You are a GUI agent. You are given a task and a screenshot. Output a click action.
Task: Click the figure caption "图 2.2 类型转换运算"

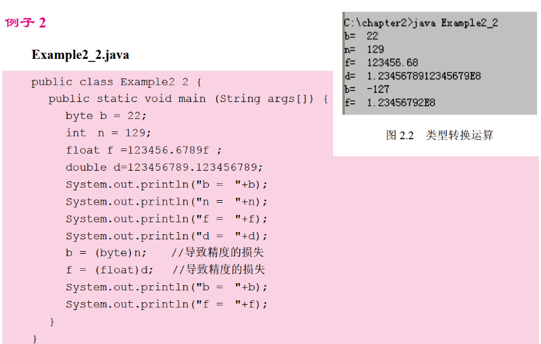[x=440, y=135]
